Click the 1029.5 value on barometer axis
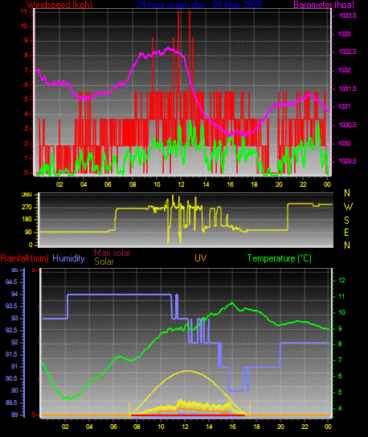Viewport: 368px width, 437px height. click(347, 162)
